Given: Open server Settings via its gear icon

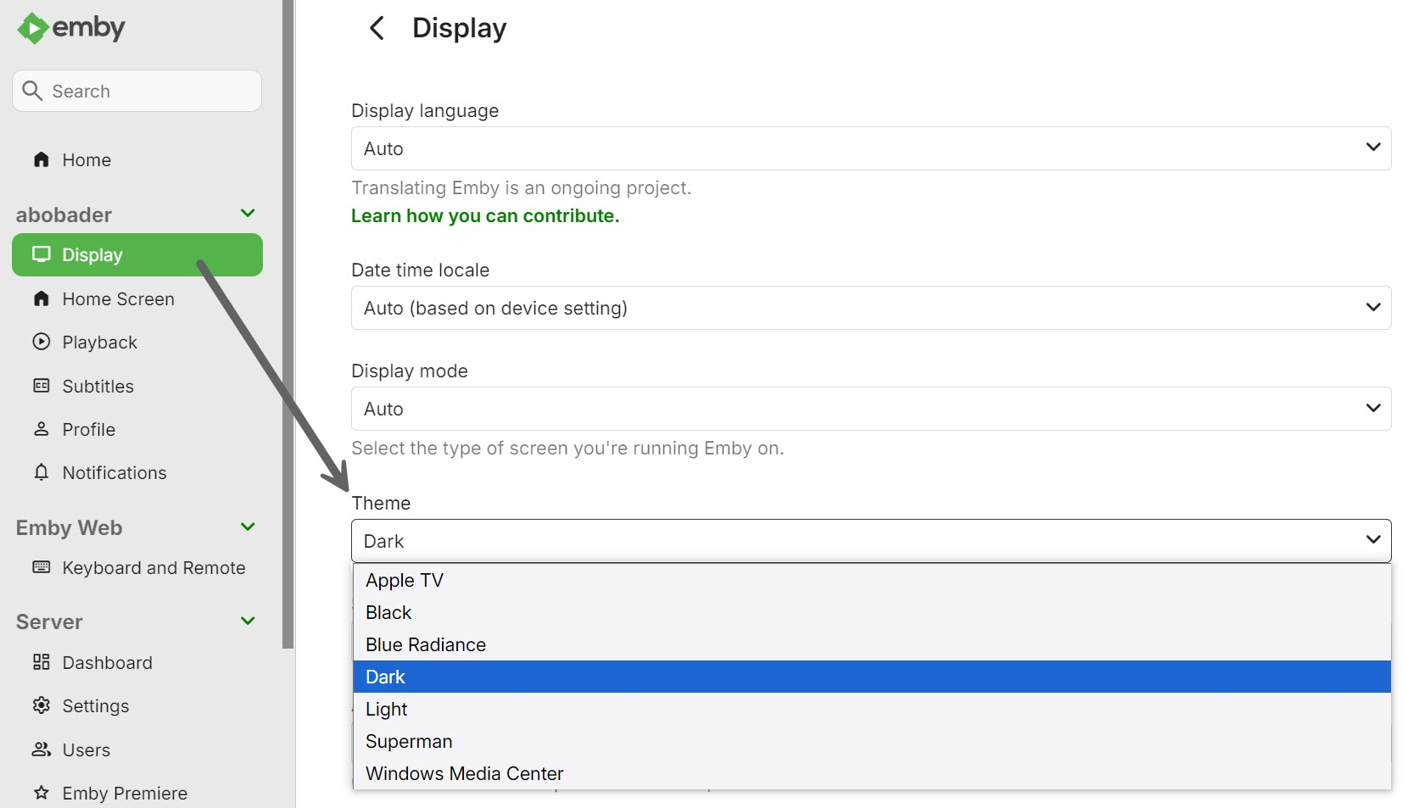Looking at the screenshot, I should (41, 705).
